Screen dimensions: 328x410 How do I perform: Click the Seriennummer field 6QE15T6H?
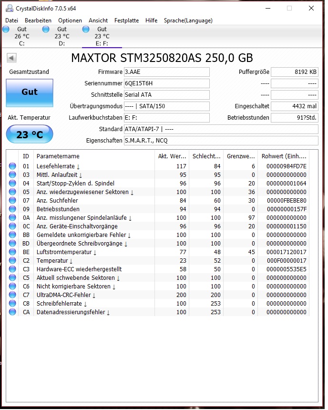click(166, 83)
